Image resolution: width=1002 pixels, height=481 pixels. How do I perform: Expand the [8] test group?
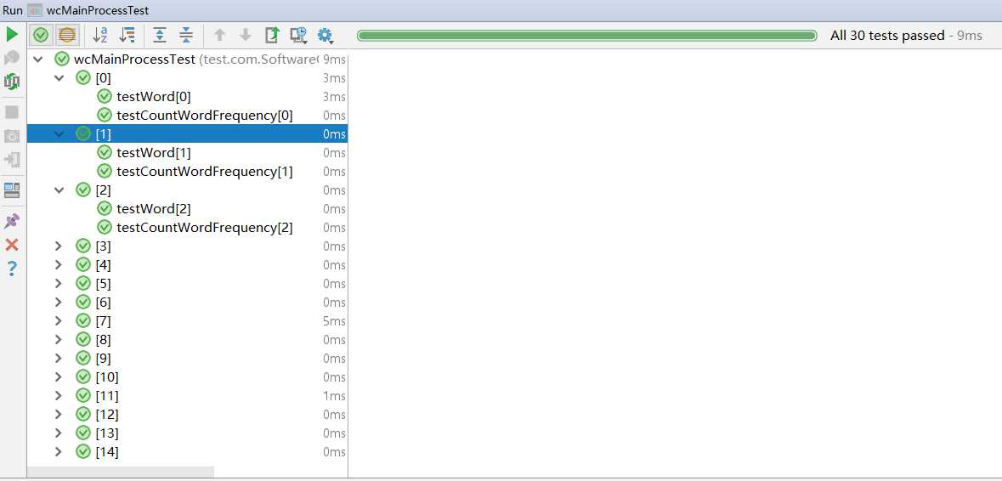click(x=59, y=339)
